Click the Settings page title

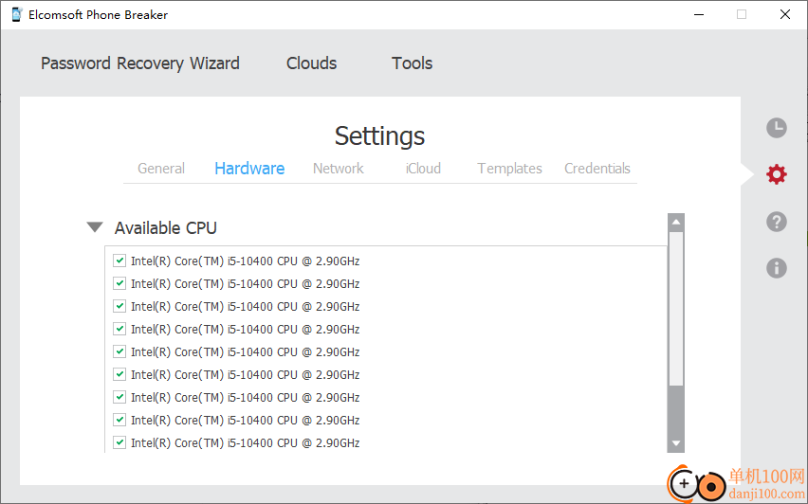click(379, 135)
